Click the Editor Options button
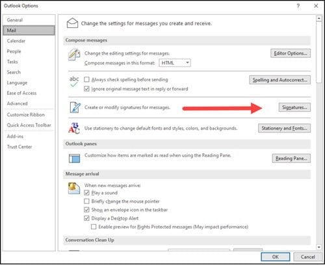Image resolution: width=325 pixels, height=265 pixels. [291, 53]
